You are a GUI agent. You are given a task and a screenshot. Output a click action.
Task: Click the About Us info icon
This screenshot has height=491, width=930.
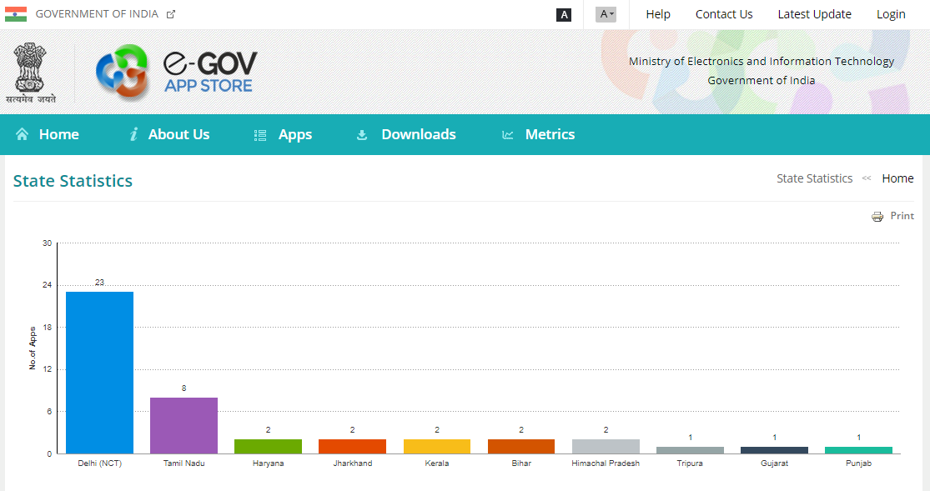133,134
